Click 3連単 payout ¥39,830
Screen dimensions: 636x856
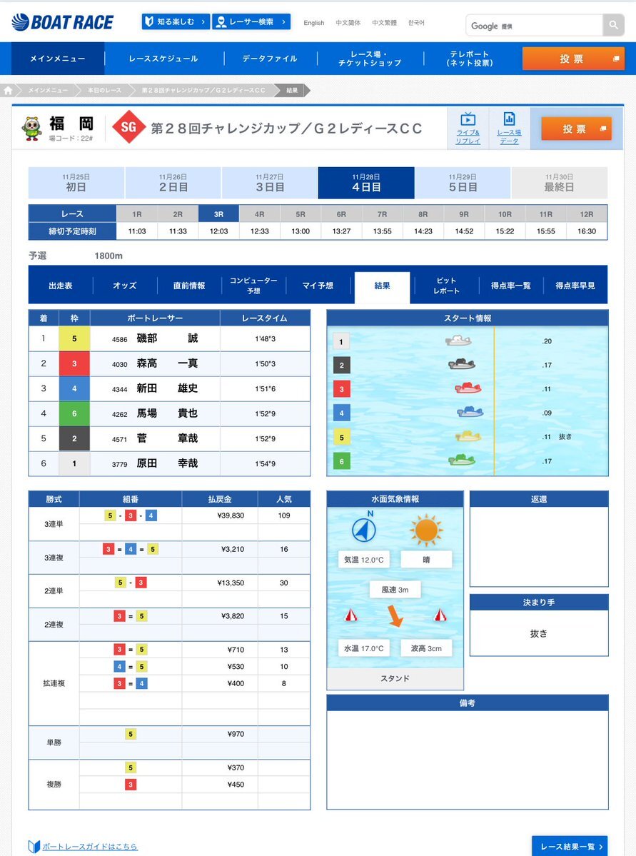[x=231, y=515]
